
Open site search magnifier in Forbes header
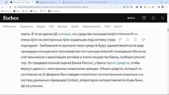(153, 18)
